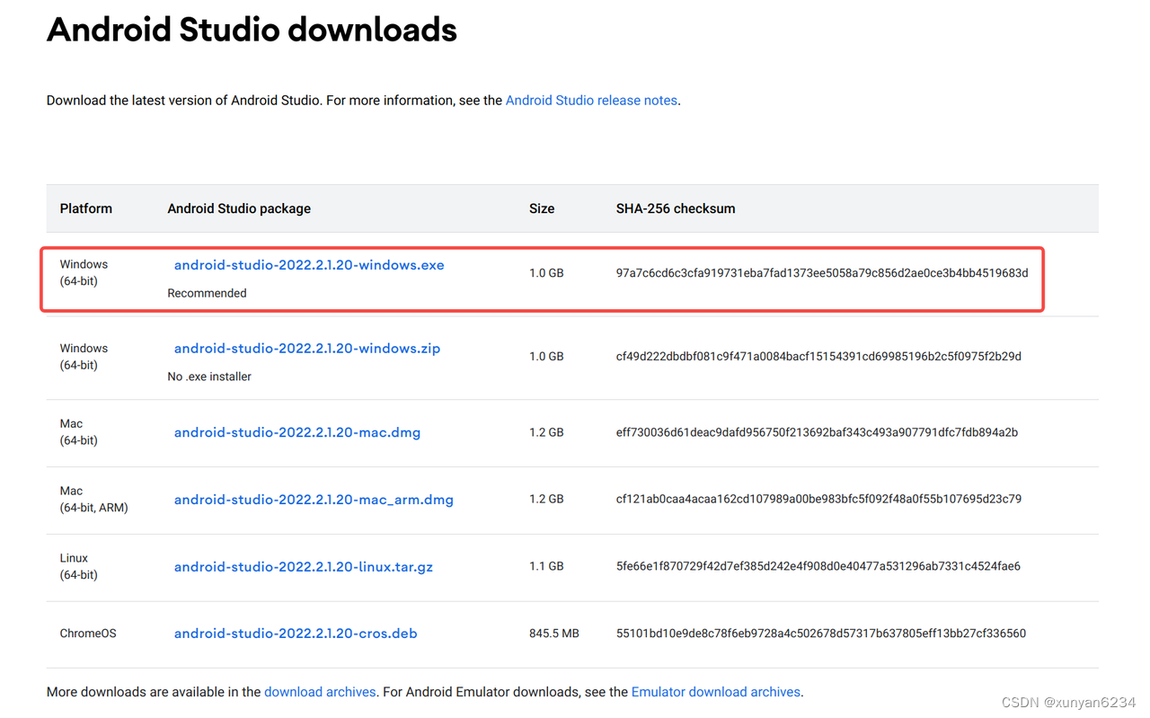Click the Android Studio package column header

tap(239, 208)
